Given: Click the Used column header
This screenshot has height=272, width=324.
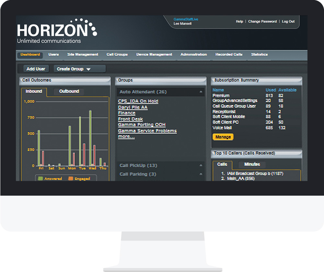Looking at the screenshot, I should pyautogui.click(x=271, y=90).
